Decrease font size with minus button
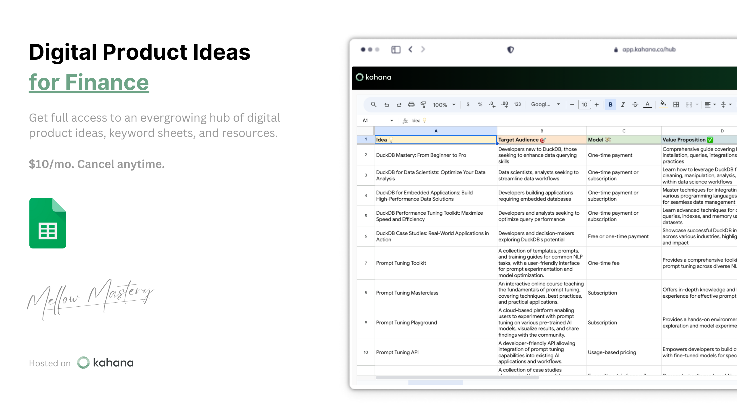737x415 pixels. coord(572,105)
